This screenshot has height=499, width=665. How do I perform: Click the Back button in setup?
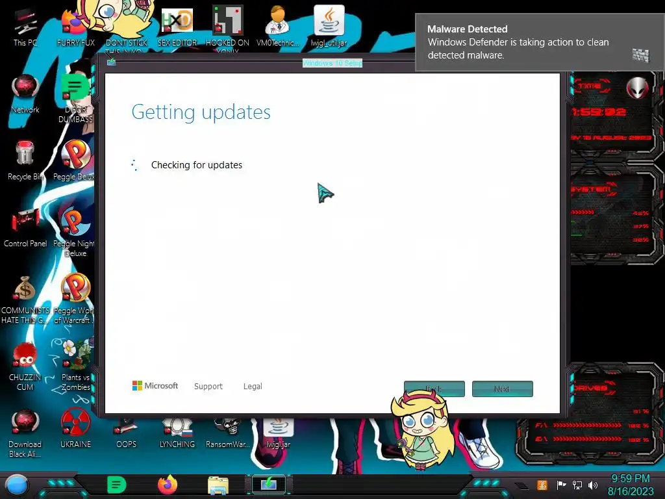pyautogui.click(x=434, y=389)
